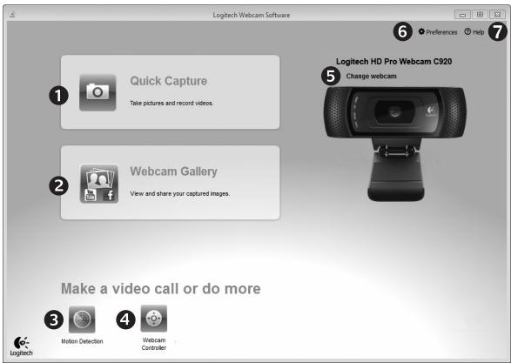
Task: Close the Logitech Webcam Software window
Action: (x=497, y=15)
